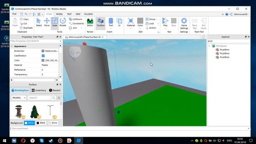Open the toolbox Recent tab
Viewport: 256px width, 144px height.
tap(55, 90)
